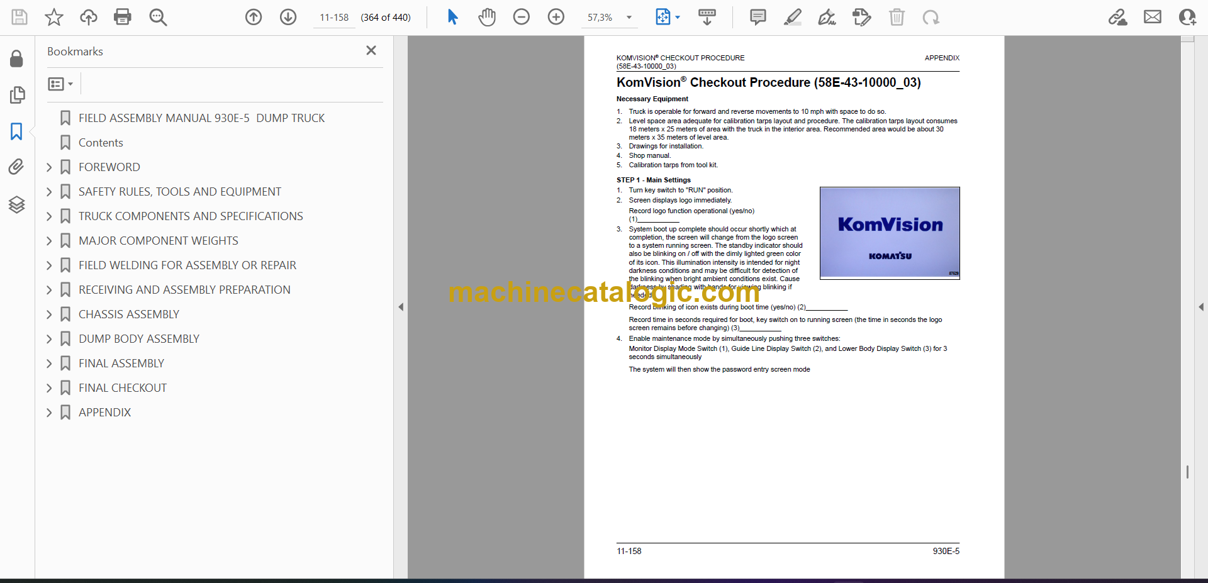Jump to CHASSIS ASSEMBLY section
The height and width of the screenshot is (583, 1208).
(128, 314)
